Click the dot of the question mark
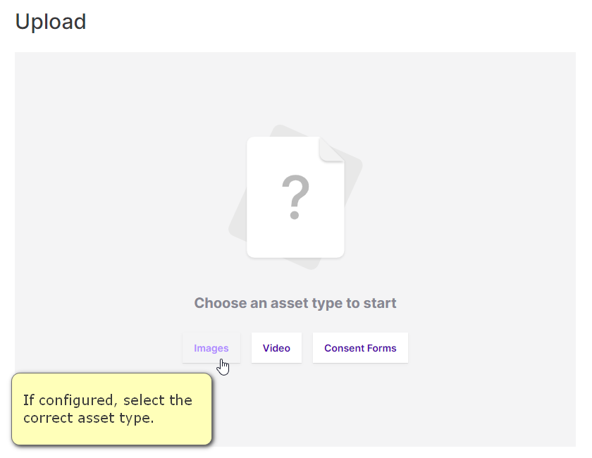 point(295,216)
